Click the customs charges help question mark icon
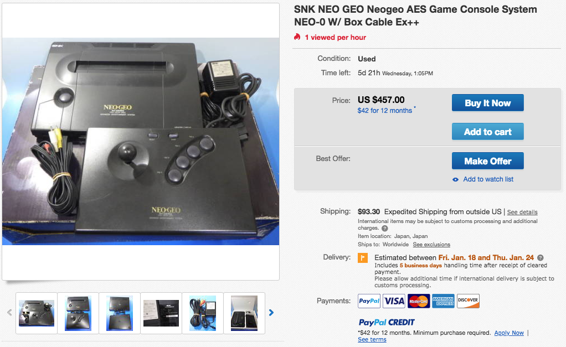This screenshot has width=566, height=347. click(x=385, y=229)
